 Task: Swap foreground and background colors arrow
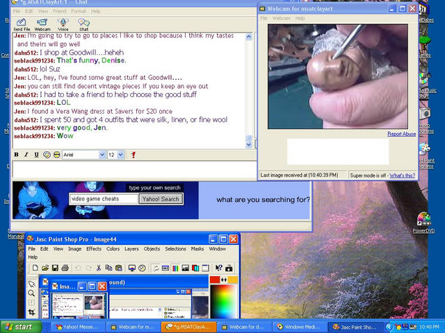pos(224,280)
